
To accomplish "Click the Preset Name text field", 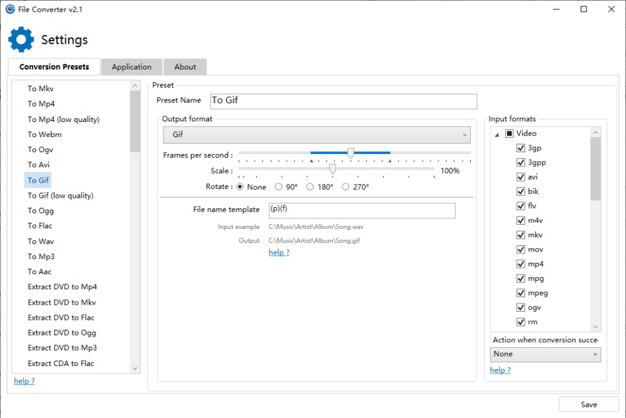I will point(343,101).
